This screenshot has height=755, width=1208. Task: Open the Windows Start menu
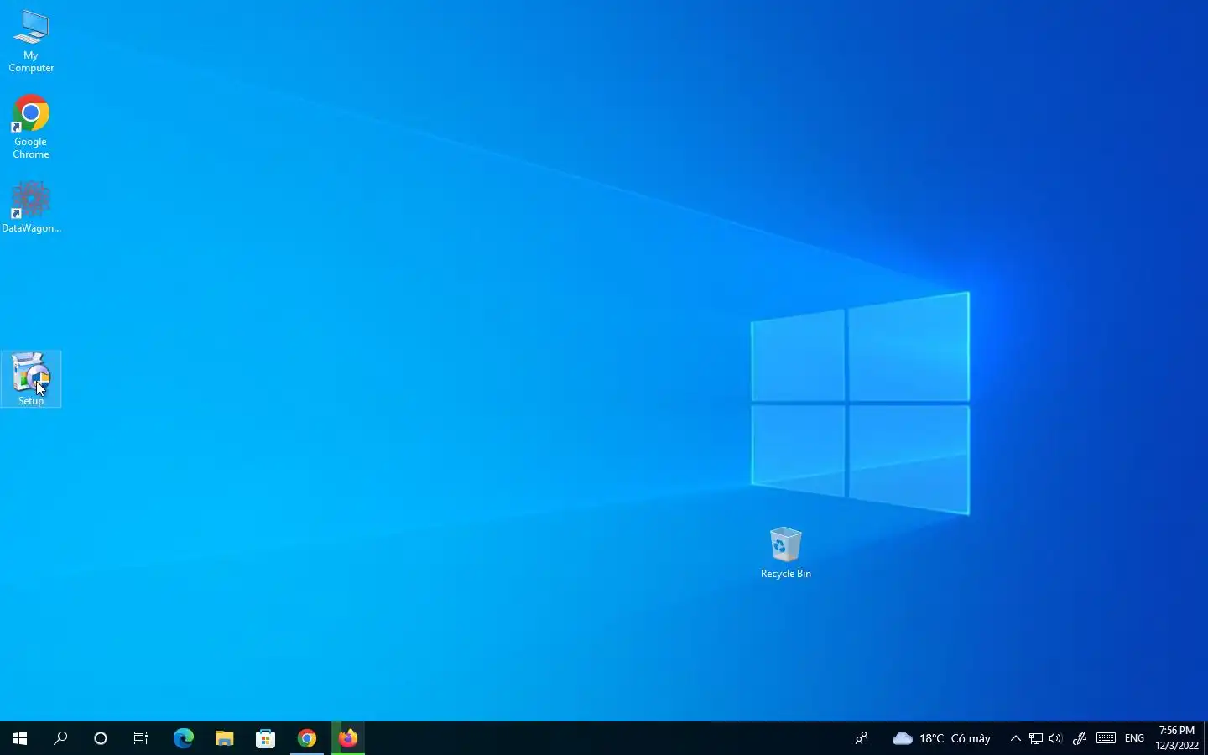click(20, 738)
